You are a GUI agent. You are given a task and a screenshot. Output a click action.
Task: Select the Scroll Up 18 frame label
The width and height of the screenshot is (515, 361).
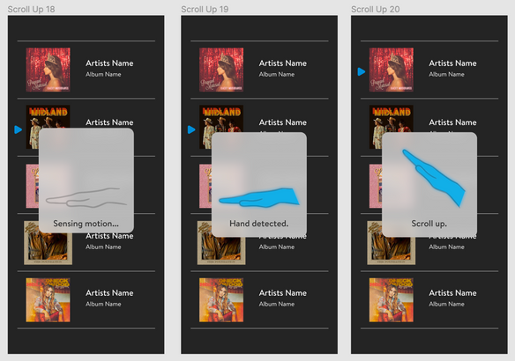tap(31, 9)
